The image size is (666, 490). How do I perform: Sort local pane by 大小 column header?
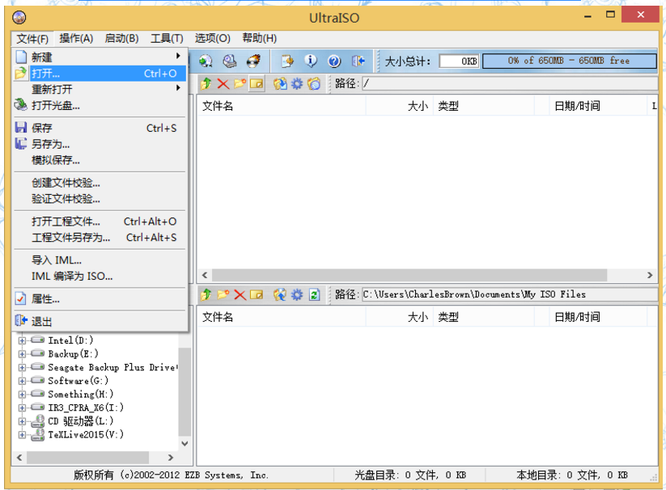400,317
